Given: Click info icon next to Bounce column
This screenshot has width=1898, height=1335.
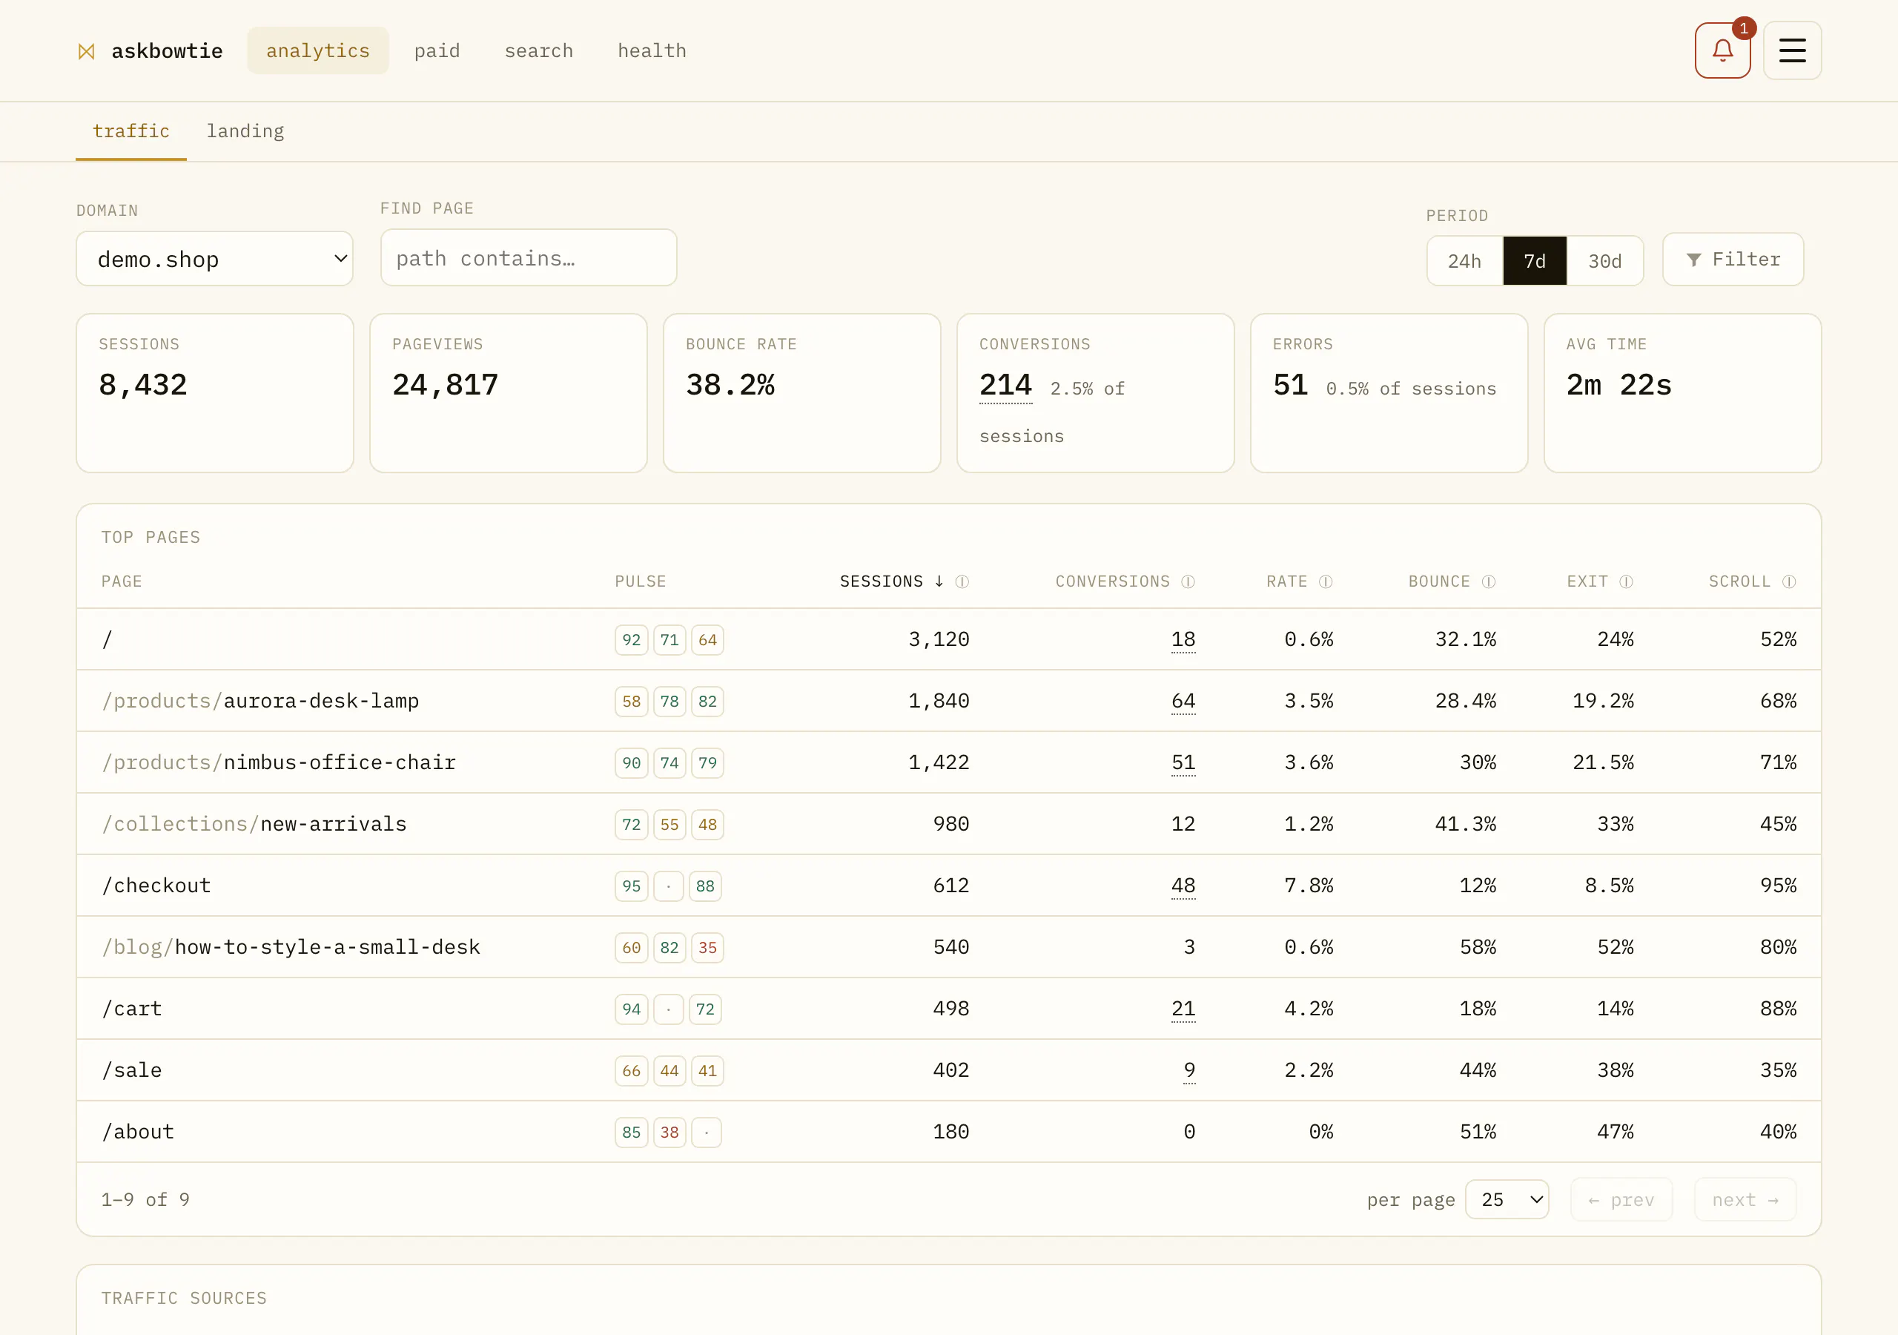Looking at the screenshot, I should [1488, 581].
